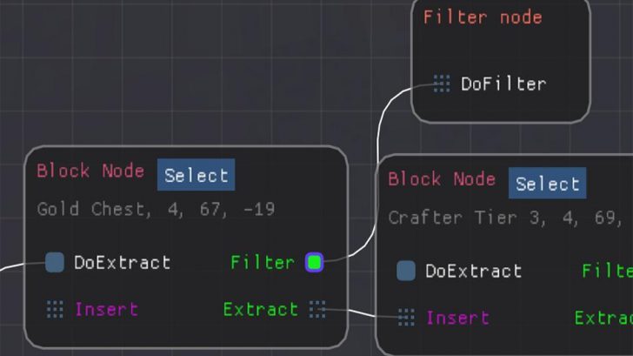The image size is (633, 356).
Task: Click the magenta Insert label on Crafter Tier 3
Action: pyautogui.click(x=457, y=318)
